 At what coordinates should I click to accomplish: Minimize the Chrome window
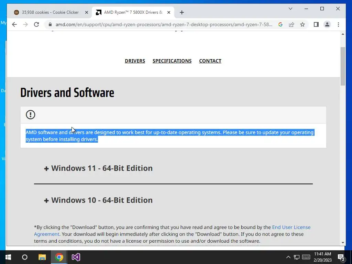click(x=306, y=9)
